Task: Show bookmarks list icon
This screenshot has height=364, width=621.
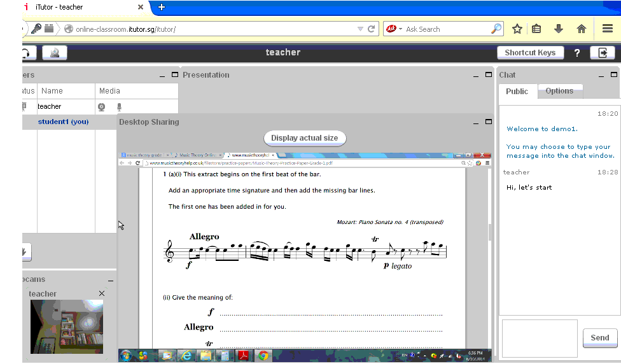Action: coord(536,29)
